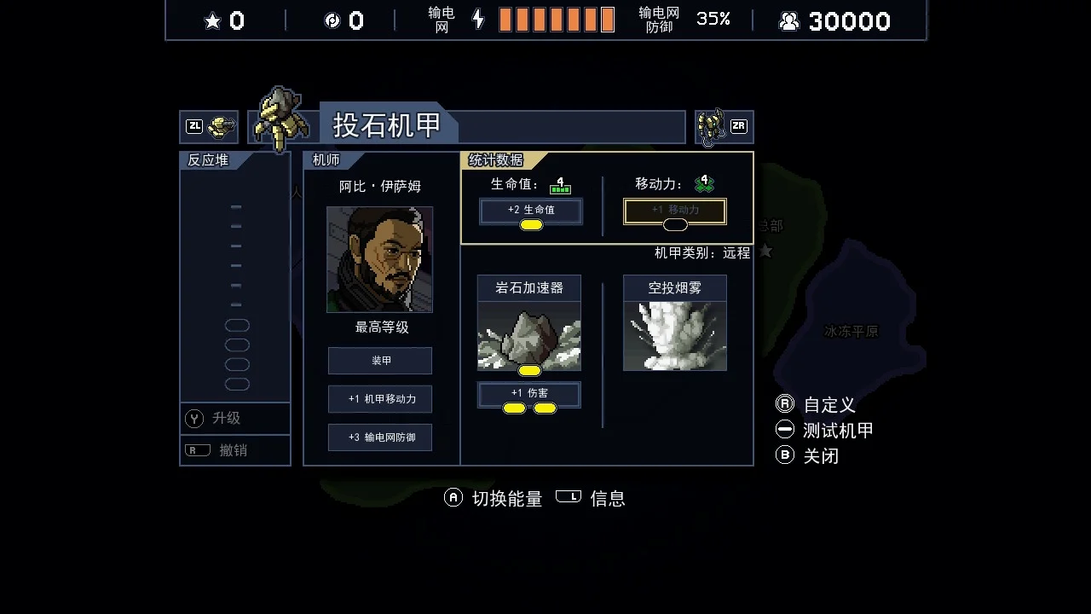
Task: Select the 空投烟雾 smoke weapon image
Action: click(675, 336)
